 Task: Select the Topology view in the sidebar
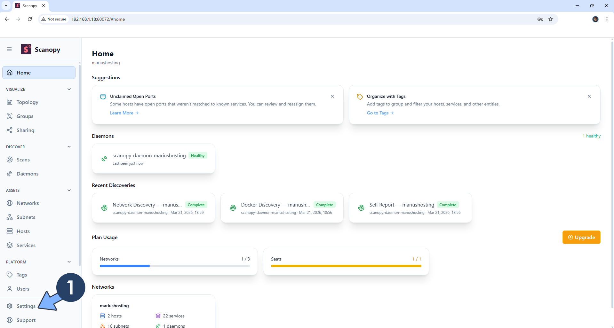[x=27, y=102]
